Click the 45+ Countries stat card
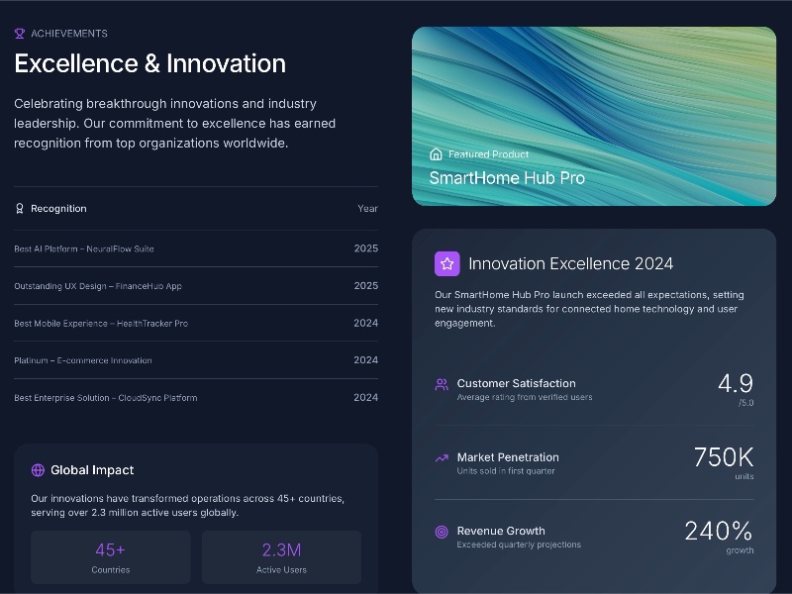This screenshot has width=792, height=594. pyautogui.click(x=111, y=557)
